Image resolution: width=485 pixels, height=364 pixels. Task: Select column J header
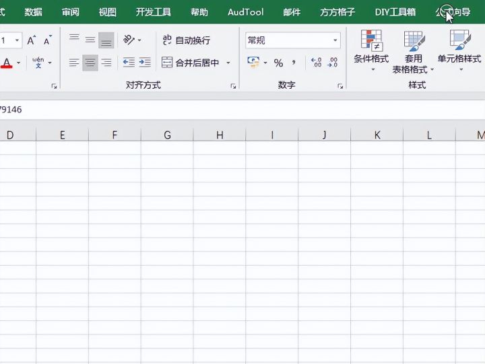[x=325, y=135]
